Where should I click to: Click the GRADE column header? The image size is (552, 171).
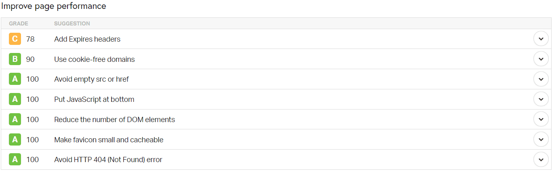[19, 24]
